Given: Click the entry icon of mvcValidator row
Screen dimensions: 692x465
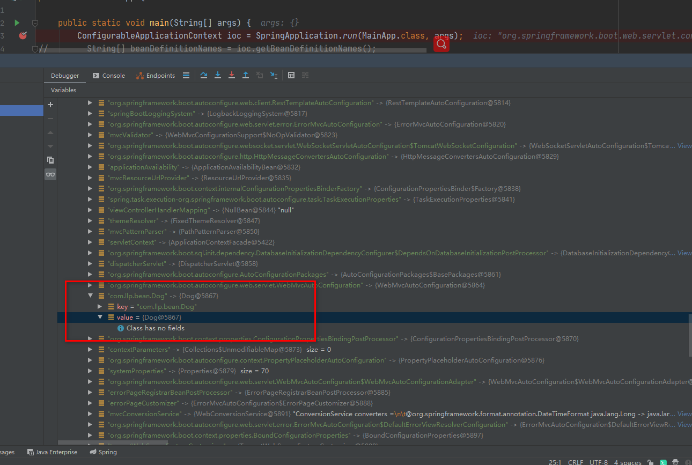Looking at the screenshot, I should pos(101,135).
